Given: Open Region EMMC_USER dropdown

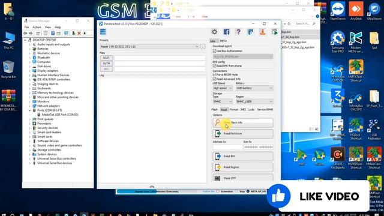Looking at the screenshot, I should coord(254,101).
